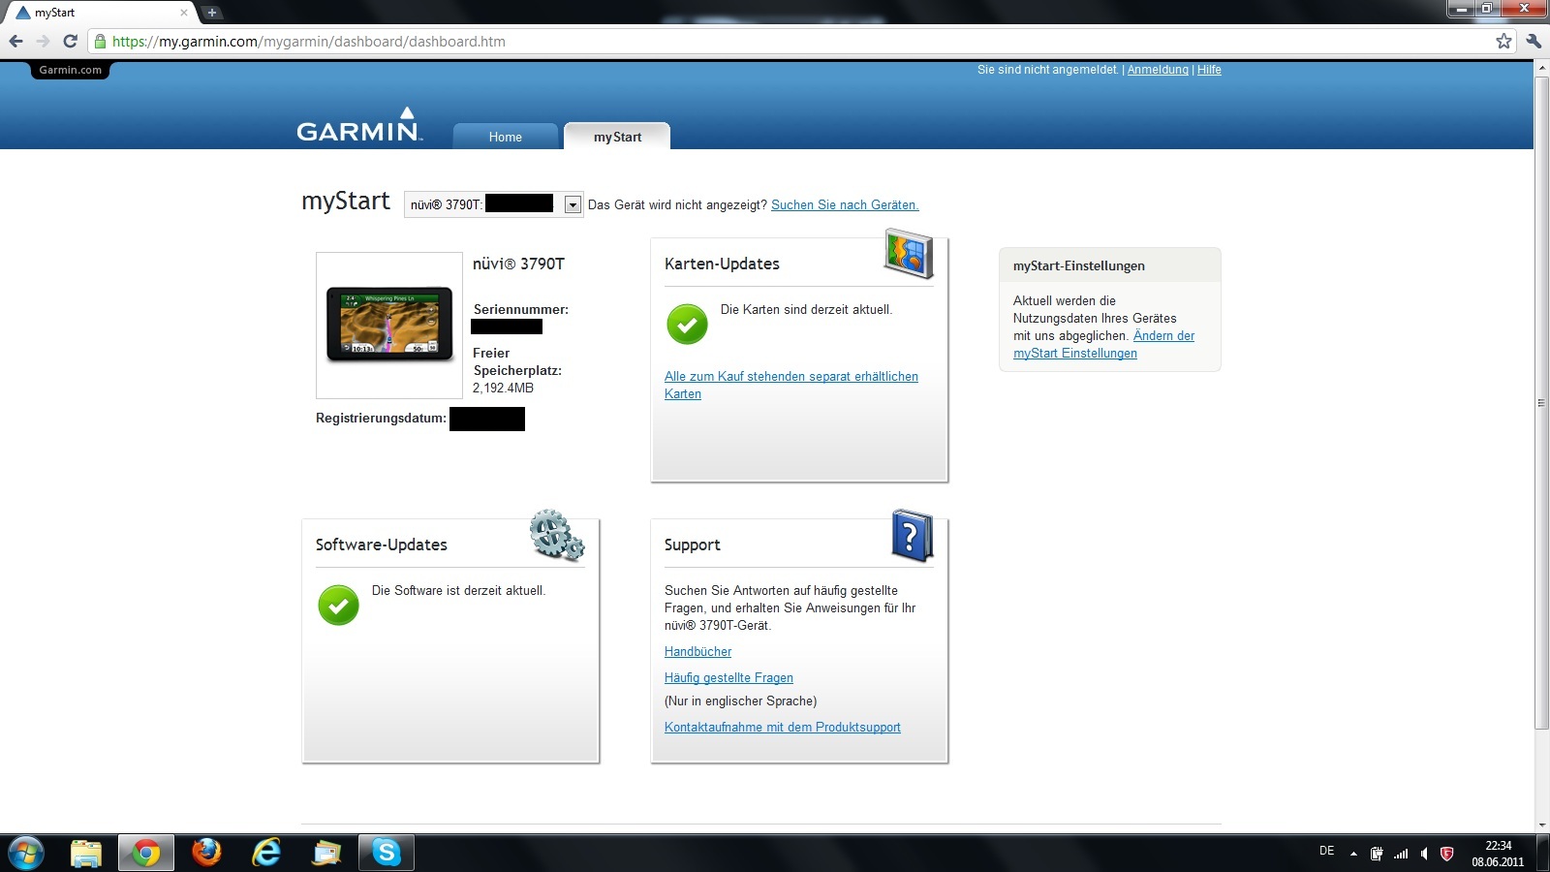This screenshot has height=872, width=1550.
Task: Click the browser address bar
Action: tap(775, 42)
